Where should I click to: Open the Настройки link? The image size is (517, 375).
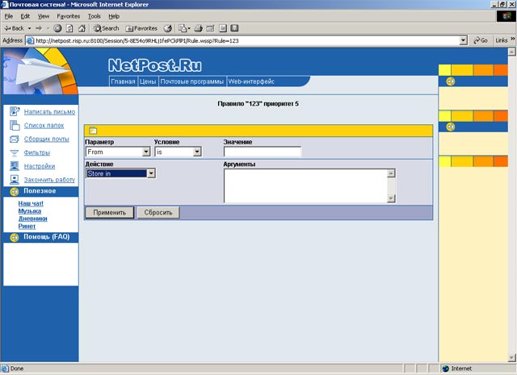click(x=40, y=166)
